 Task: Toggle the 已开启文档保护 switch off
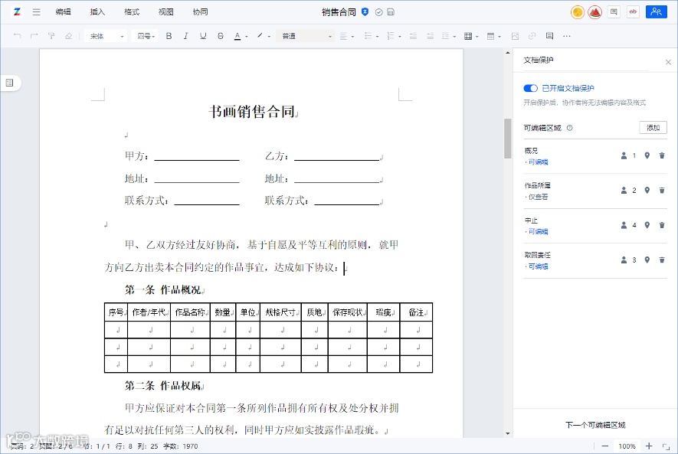coord(530,88)
